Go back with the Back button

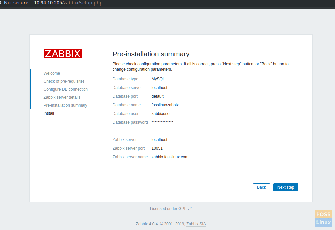pyautogui.click(x=261, y=187)
